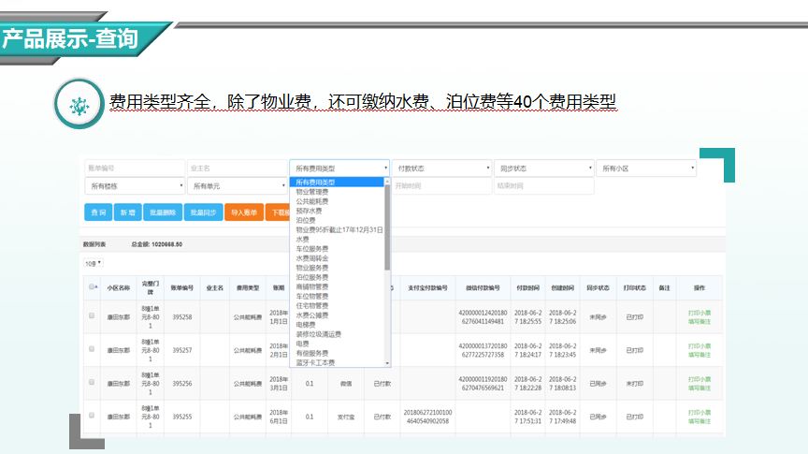Toggle the select-all checkbox in table header

coord(92,287)
